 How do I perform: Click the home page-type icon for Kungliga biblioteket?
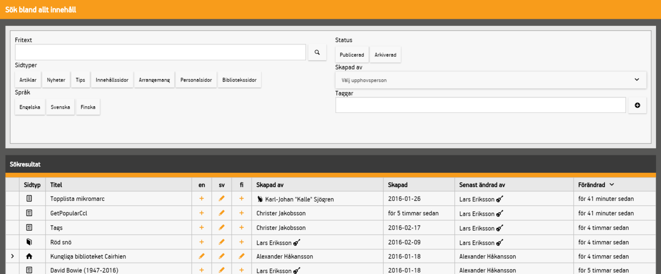tap(29, 256)
